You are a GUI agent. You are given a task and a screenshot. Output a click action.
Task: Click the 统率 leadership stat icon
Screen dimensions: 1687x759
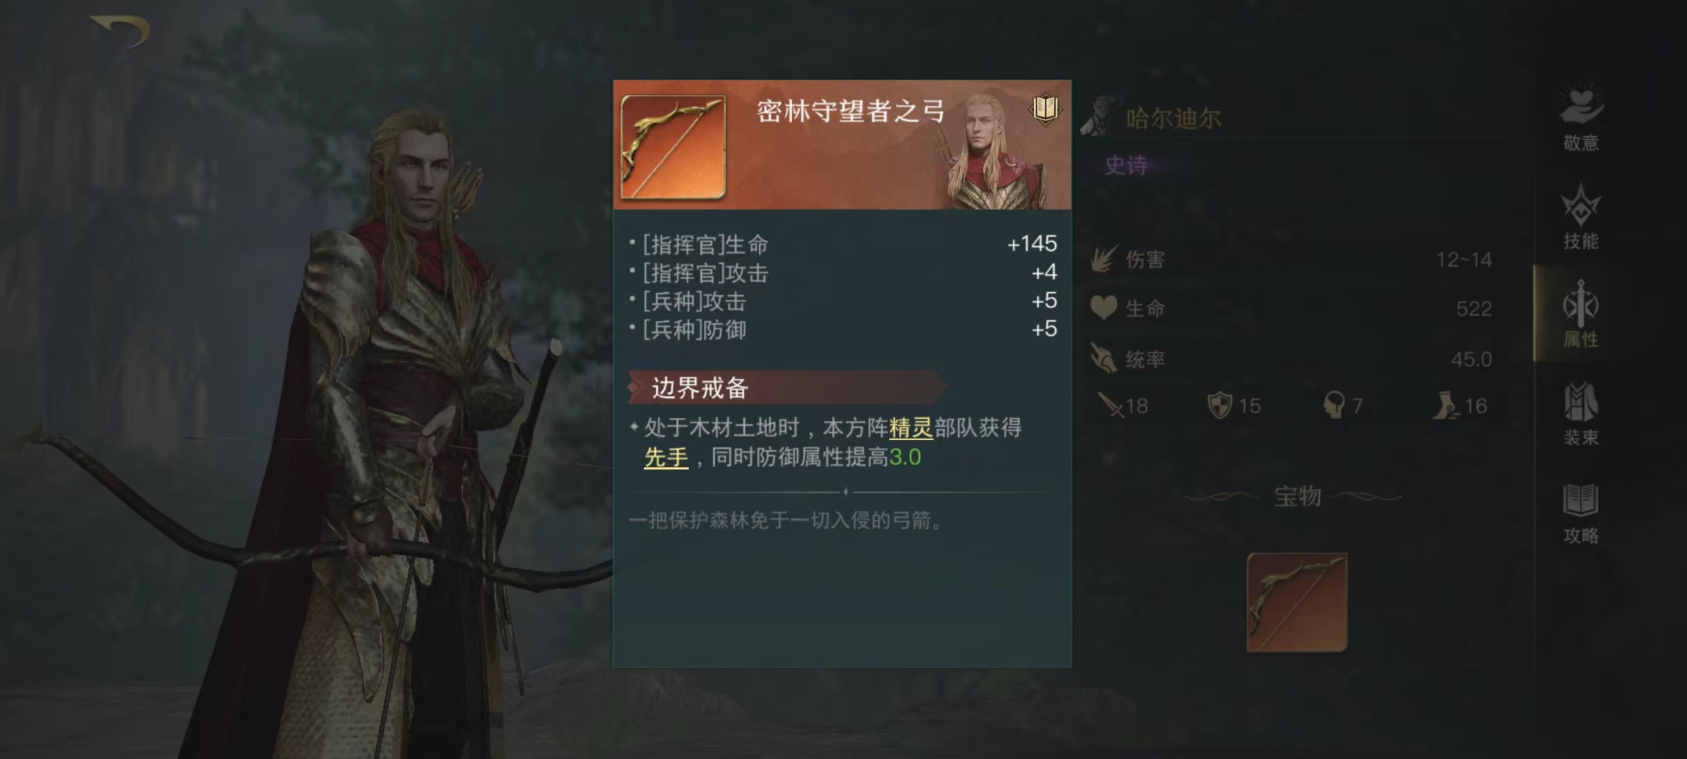click(x=1104, y=358)
